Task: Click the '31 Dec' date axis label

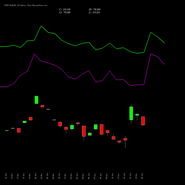Action: coord(65,176)
